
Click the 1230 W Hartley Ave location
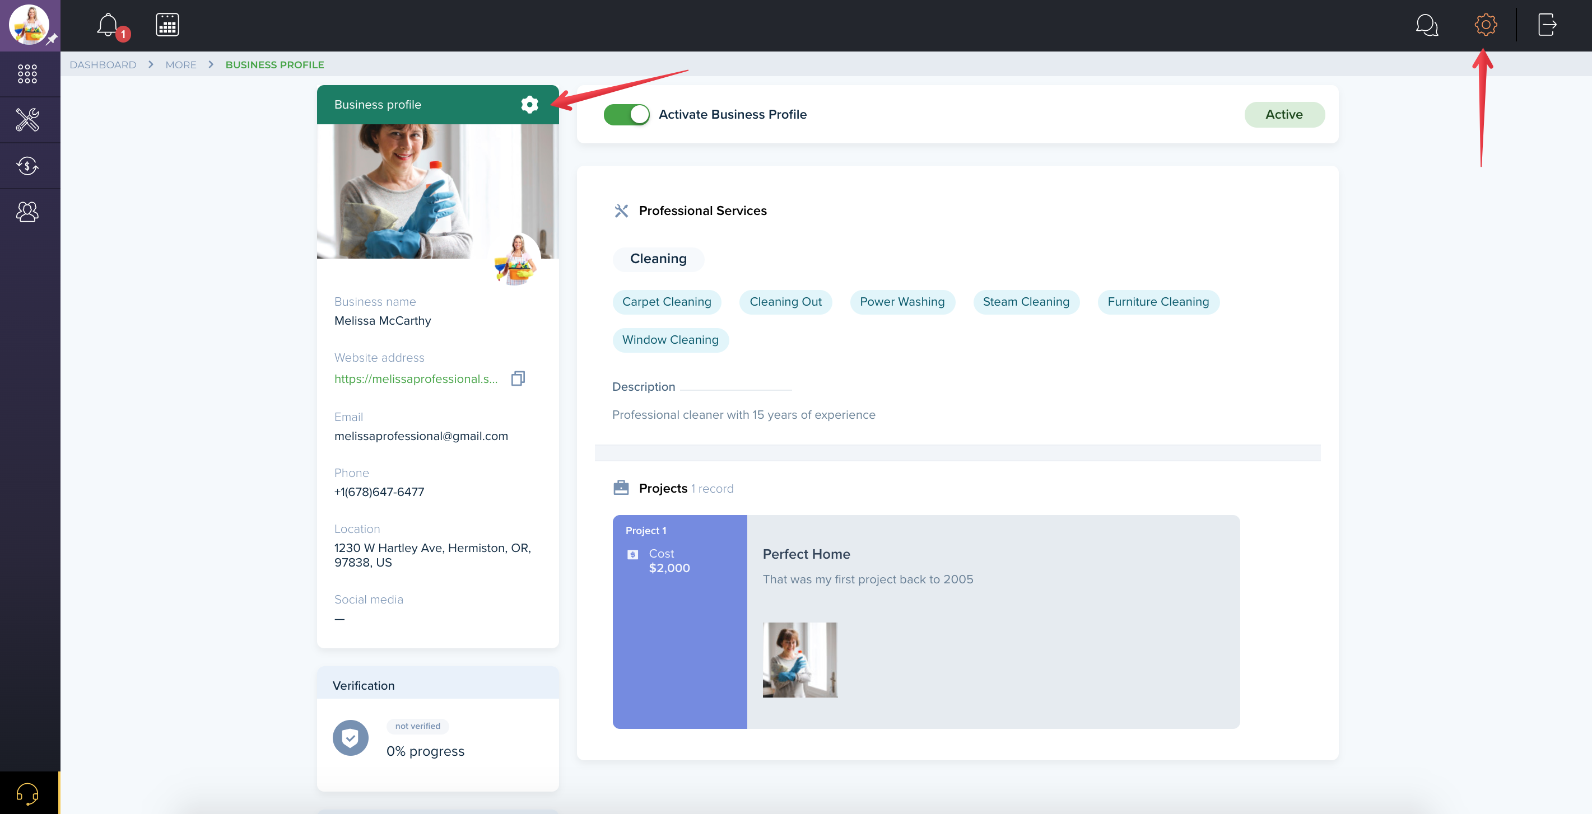coord(432,555)
